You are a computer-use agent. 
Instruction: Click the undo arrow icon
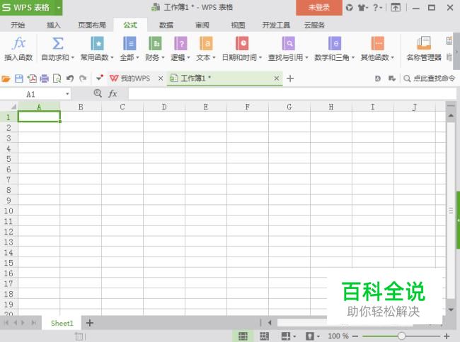coord(69,78)
